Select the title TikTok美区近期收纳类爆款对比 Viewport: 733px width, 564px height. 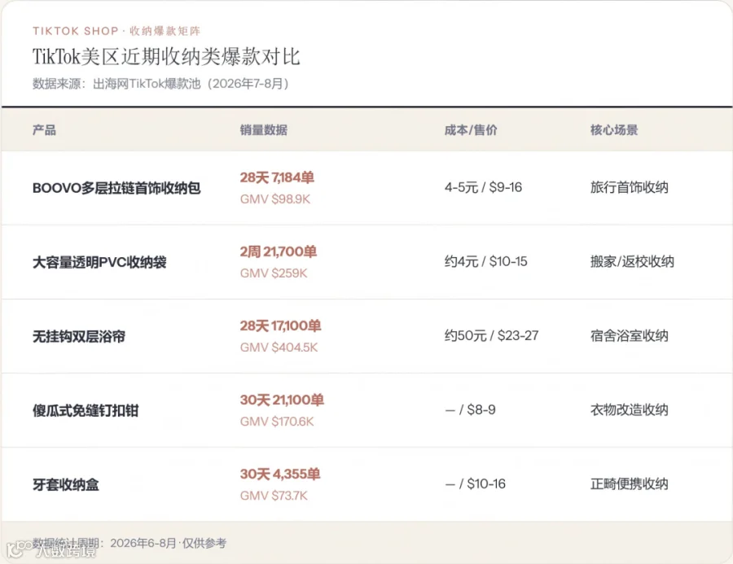tap(166, 56)
